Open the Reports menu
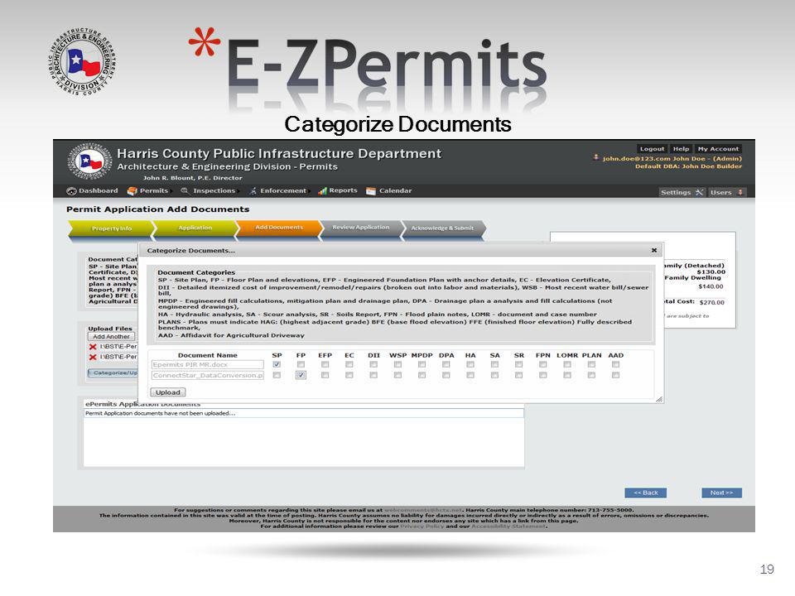795x596 pixels. click(338, 191)
